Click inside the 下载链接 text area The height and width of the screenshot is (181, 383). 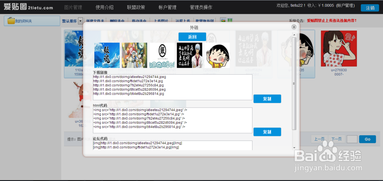pos(172,87)
